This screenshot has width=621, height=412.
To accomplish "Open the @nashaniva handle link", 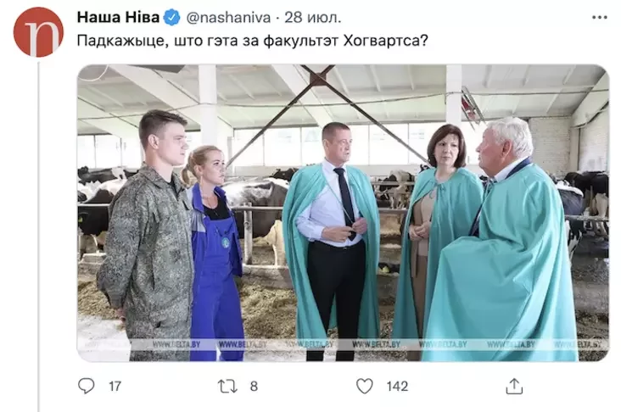I will [x=228, y=18].
